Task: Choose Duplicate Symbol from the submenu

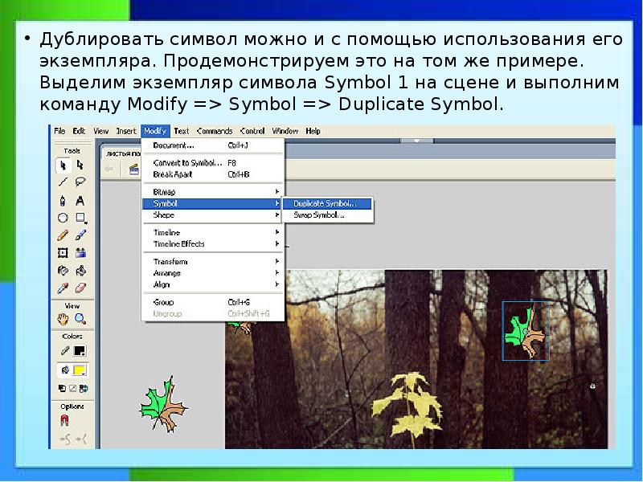Action: click(326, 204)
